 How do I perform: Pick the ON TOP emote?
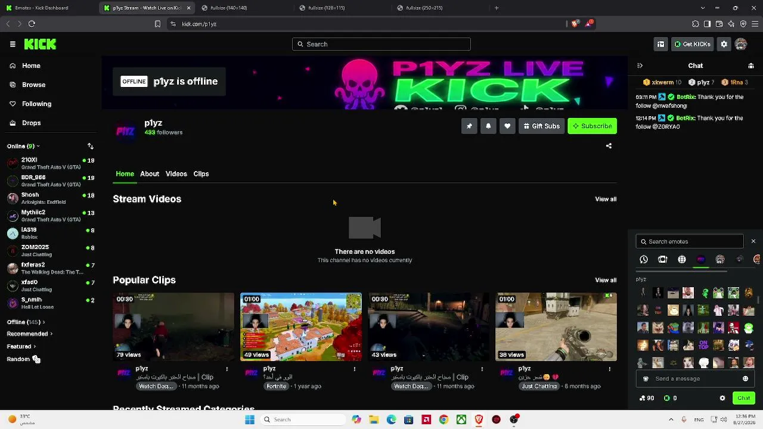click(x=703, y=346)
